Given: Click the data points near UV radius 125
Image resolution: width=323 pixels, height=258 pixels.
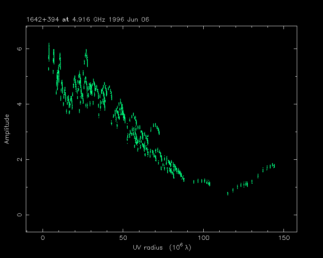Looking at the screenshot, I should click(245, 184).
